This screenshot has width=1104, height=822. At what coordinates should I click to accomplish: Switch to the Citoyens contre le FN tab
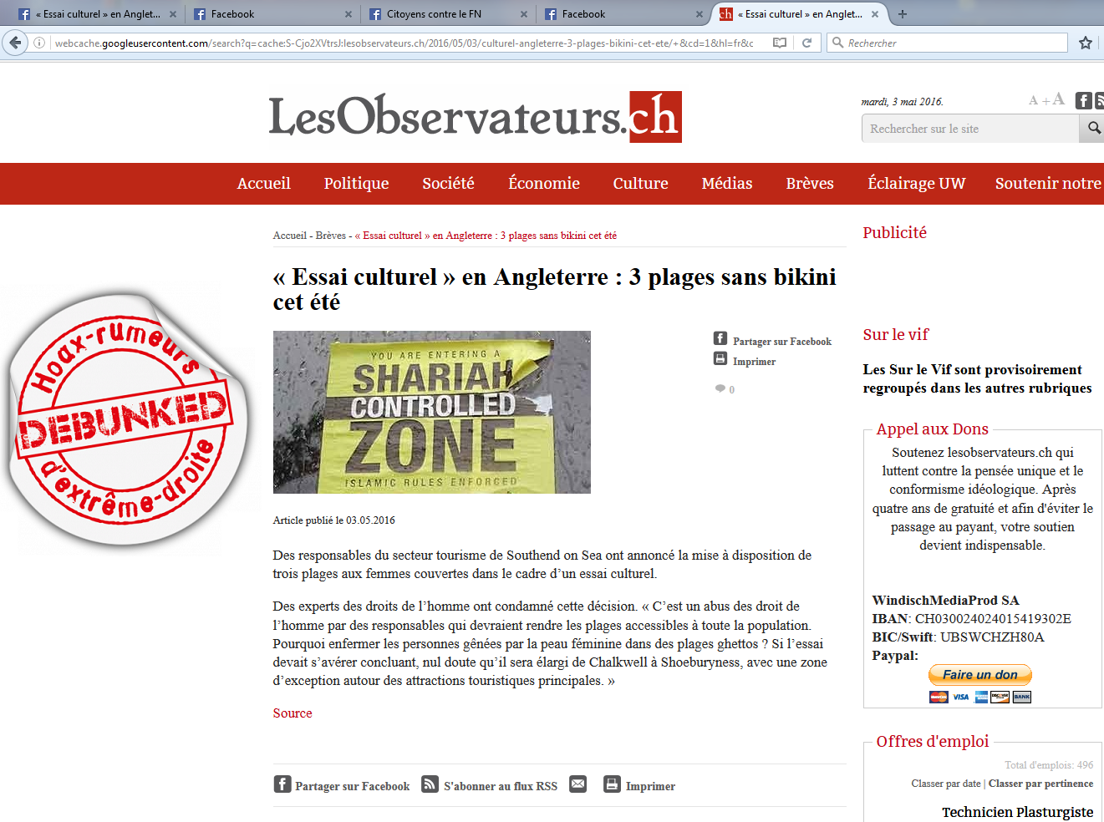(x=449, y=14)
